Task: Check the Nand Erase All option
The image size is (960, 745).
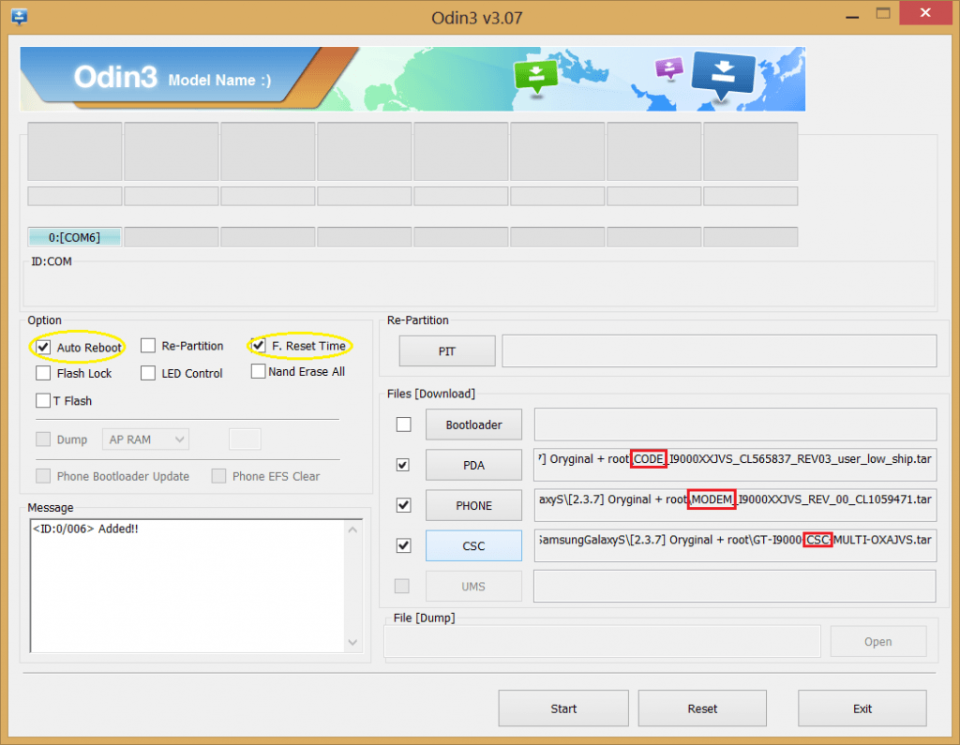Action: point(259,371)
